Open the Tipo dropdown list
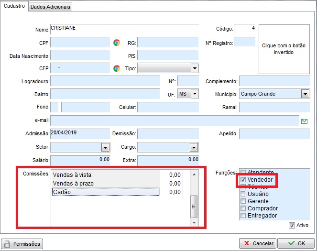The height and width of the screenshot is (251, 317). click(194, 68)
